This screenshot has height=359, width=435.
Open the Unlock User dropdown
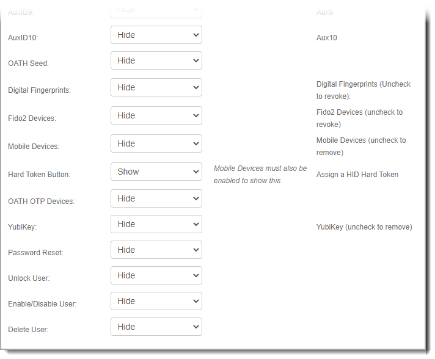click(156, 276)
